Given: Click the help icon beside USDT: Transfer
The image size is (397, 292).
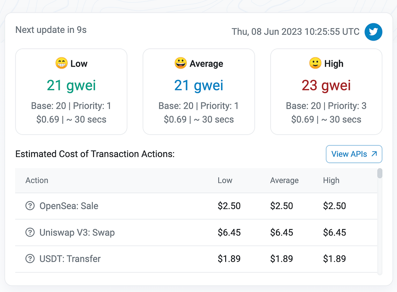Looking at the screenshot, I should 30,259.
